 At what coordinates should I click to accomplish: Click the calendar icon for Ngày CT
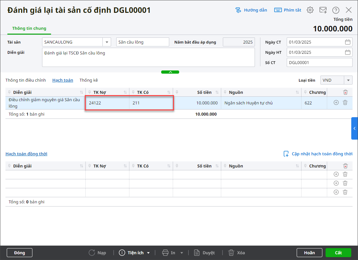tap(347, 42)
